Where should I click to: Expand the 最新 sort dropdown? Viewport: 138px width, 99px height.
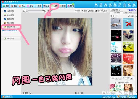114,16
